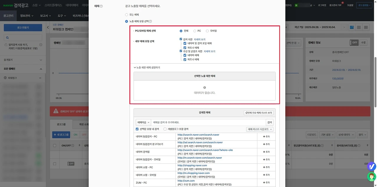Uncheck the 추천 및 콘텐츠 지면 checkbox
The height and width of the screenshot is (187, 377).
(181, 51)
